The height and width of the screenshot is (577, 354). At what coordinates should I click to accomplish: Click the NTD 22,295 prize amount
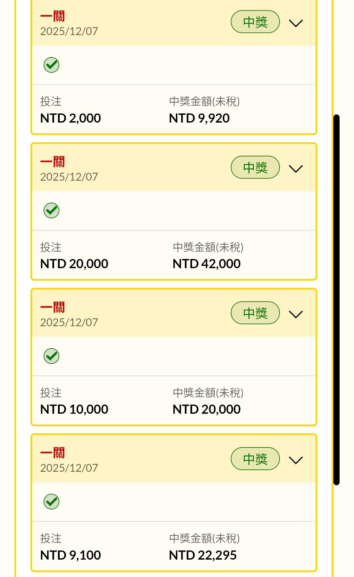tap(203, 555)
